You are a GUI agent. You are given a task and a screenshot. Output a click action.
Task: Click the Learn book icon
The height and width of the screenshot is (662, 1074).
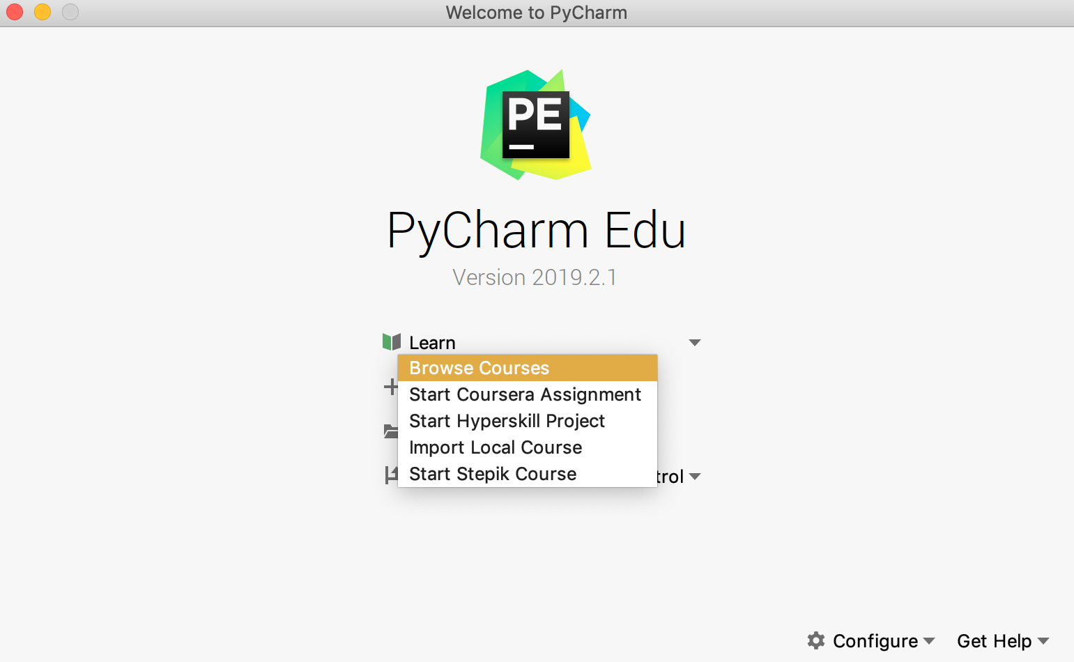pyautogui.click(x=392, y=341)
